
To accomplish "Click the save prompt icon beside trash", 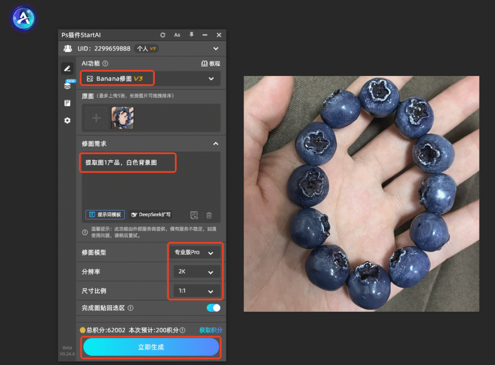I will click(194, 215).
